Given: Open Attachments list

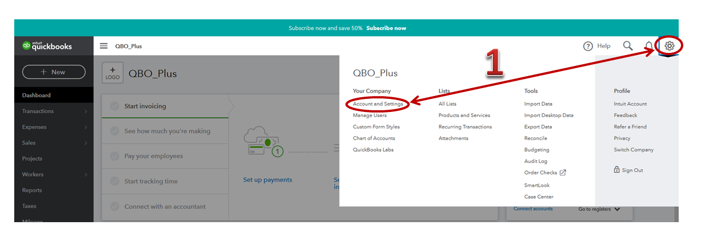Looking at the screenshot, I should [x=454, y=138].
